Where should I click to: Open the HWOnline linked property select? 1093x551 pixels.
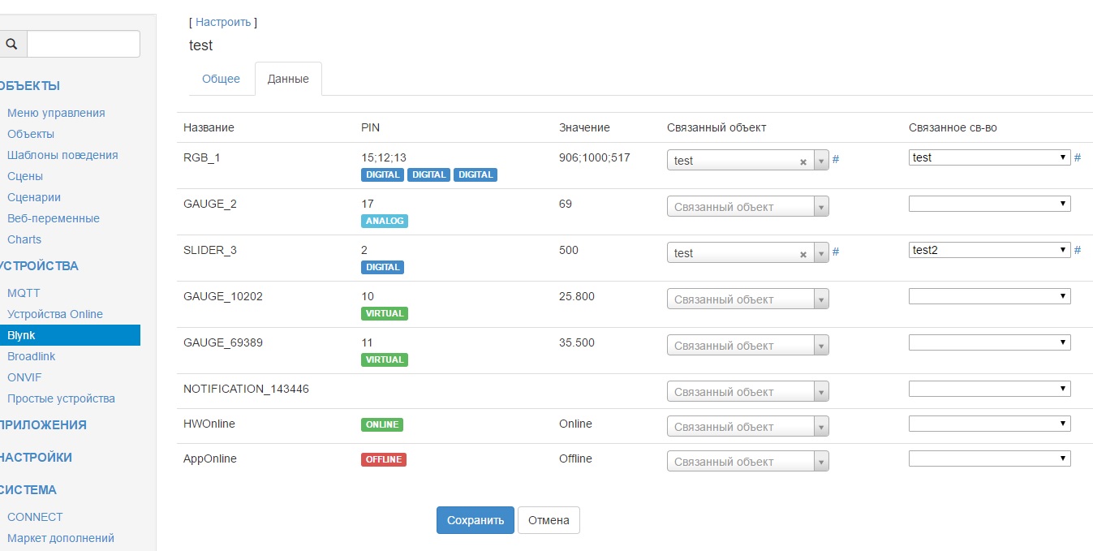(x=990, y=424)
